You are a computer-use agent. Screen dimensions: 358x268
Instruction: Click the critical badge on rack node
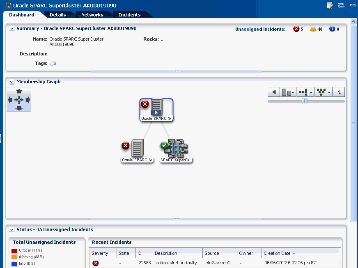(125, 145)
